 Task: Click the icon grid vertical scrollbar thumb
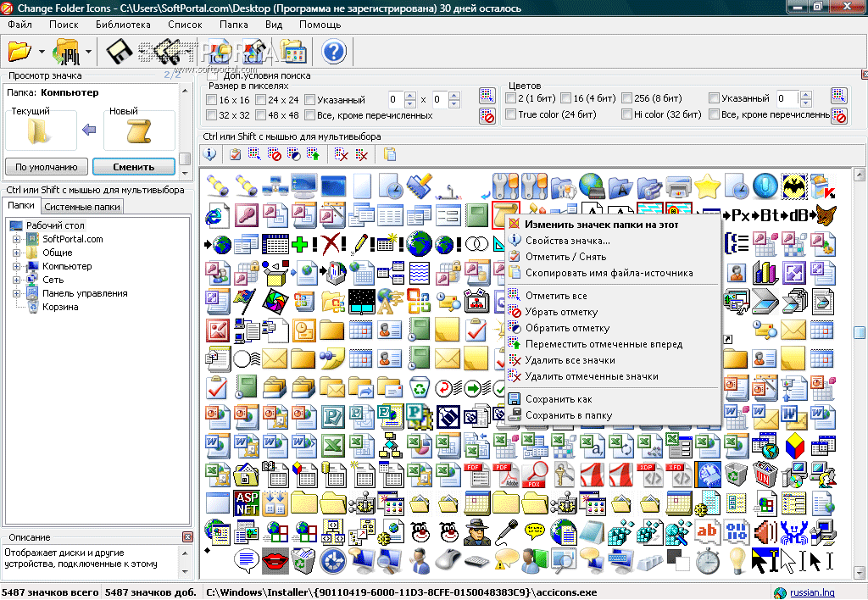tap(860, 333)
